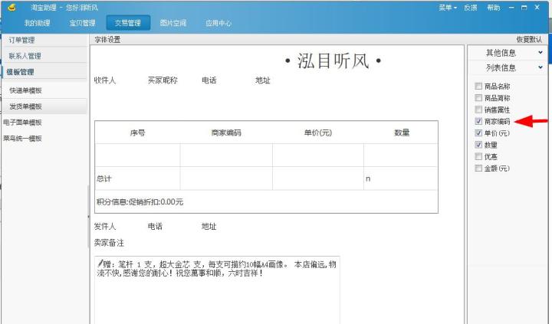Select 电子面单模板 in the sidebar
Image resolution: width=552 pixels, height=324 pixels.
[x=22, y=122]
